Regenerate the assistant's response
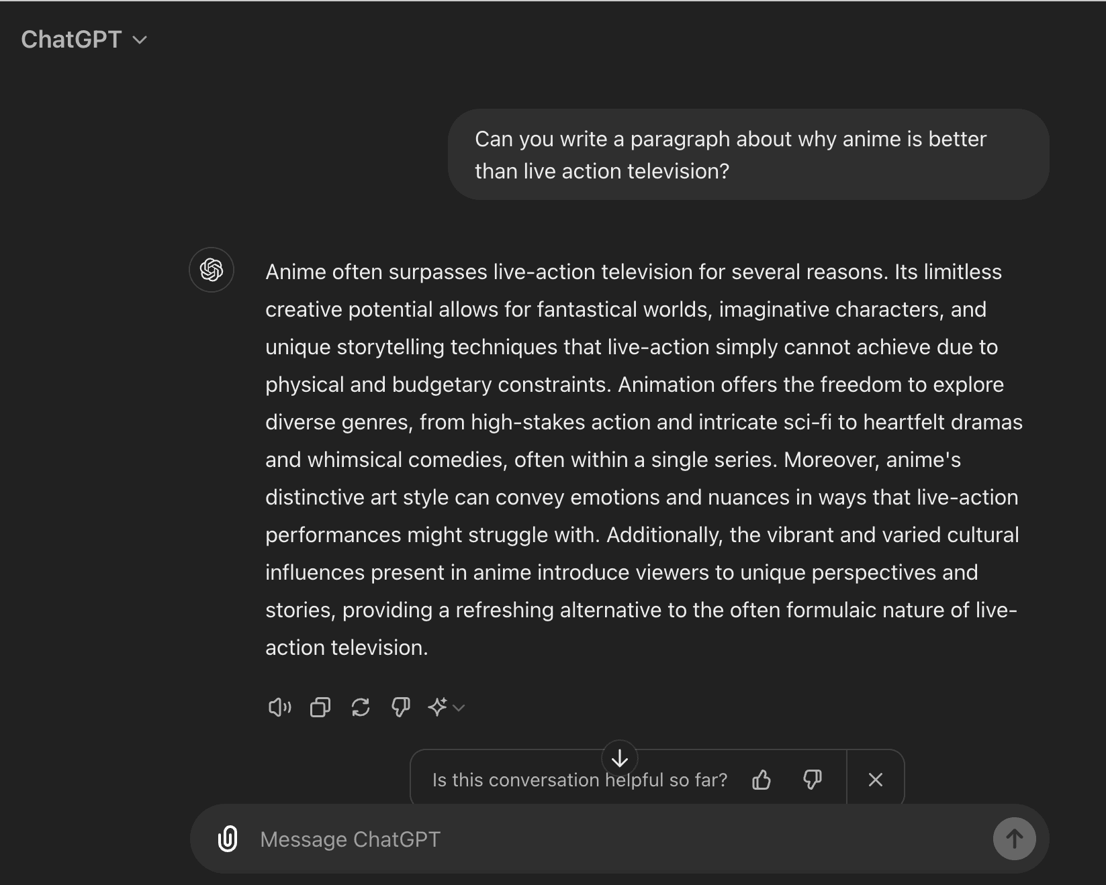The height and width of the screenshot is (885, 1106). 361,707
